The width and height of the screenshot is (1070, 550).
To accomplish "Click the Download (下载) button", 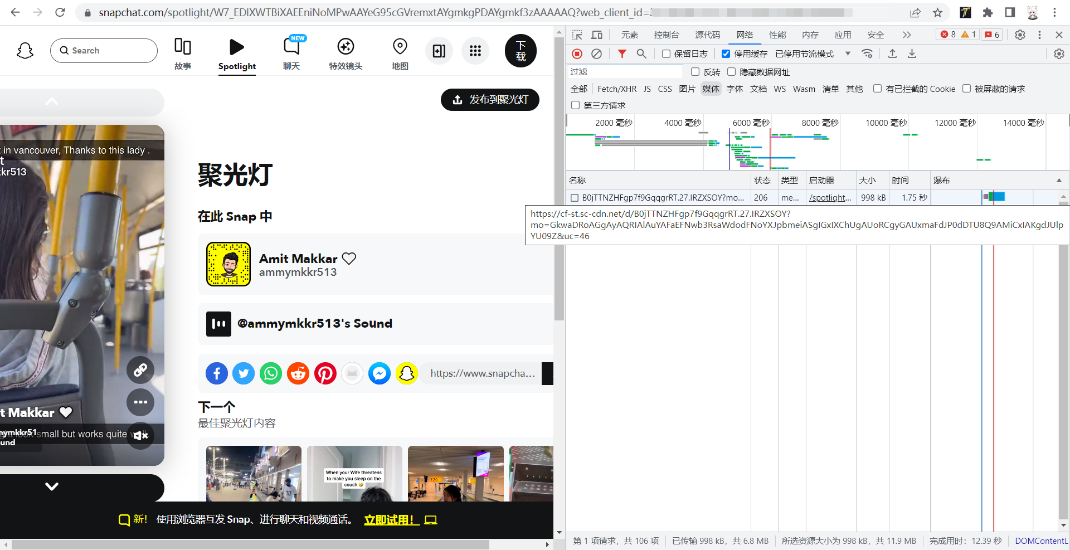I will 521,51.
